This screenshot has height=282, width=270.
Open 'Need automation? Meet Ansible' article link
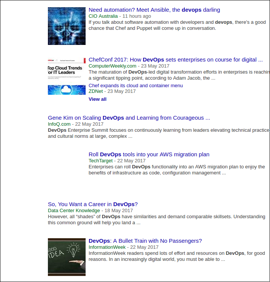154,10
